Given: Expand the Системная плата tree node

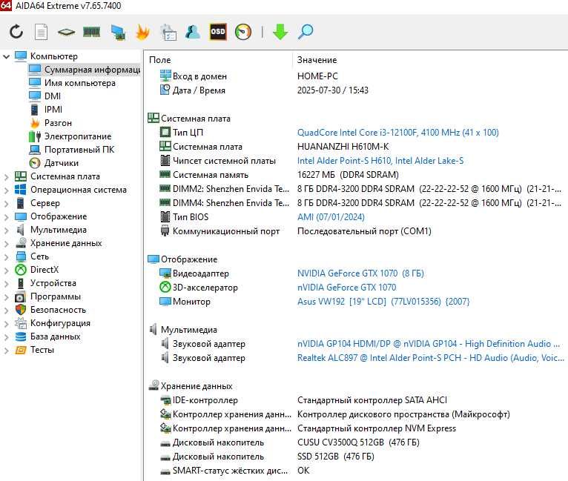Looking at the screenshot, I should coord(6,177).
